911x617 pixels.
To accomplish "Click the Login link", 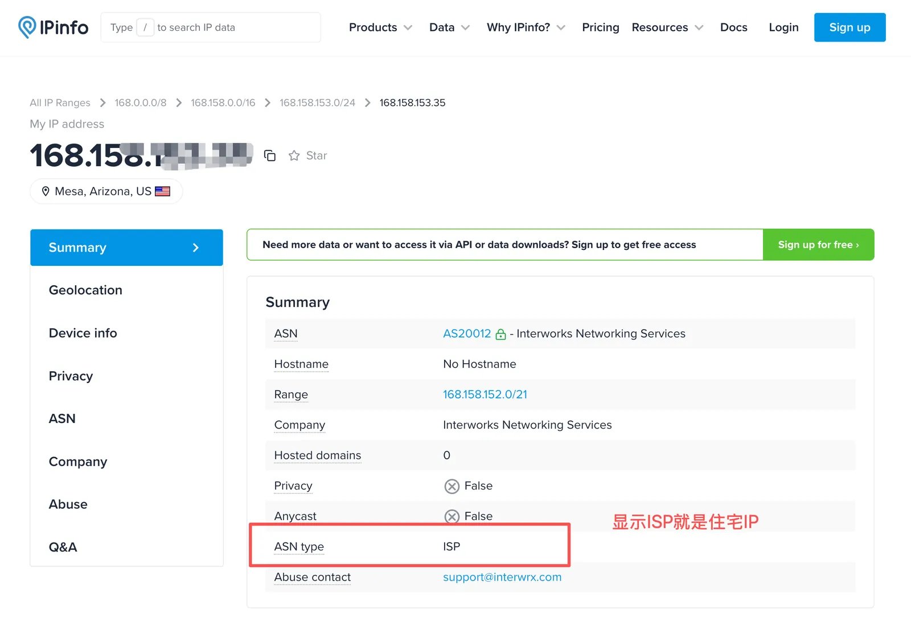I will coord(783,27).
